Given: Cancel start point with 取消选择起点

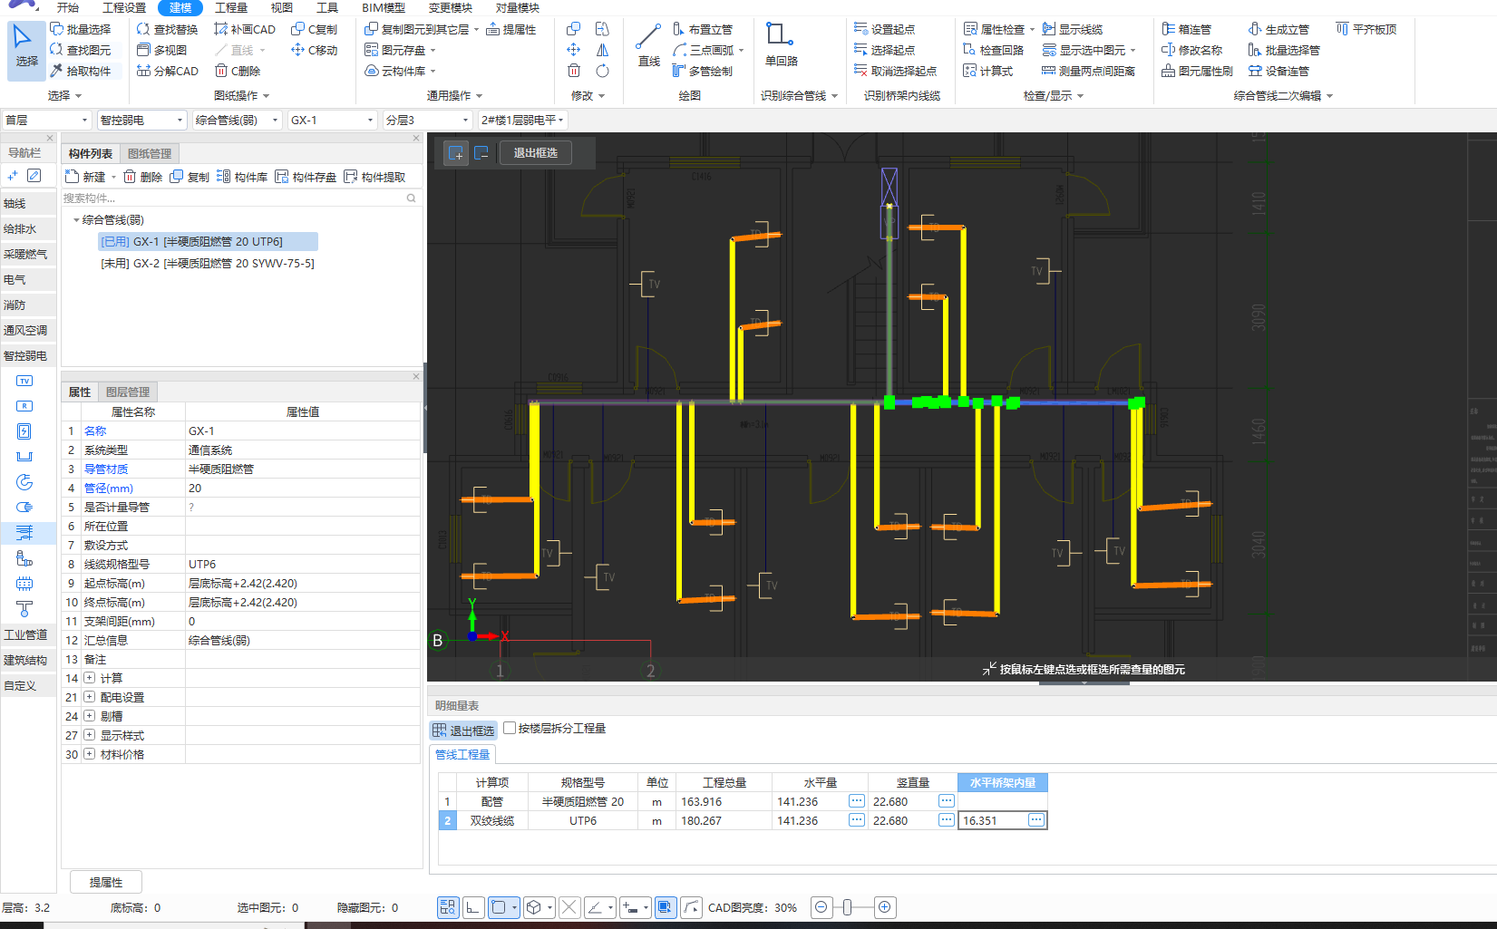Looking at the screenshot, I should pos(896,71).
